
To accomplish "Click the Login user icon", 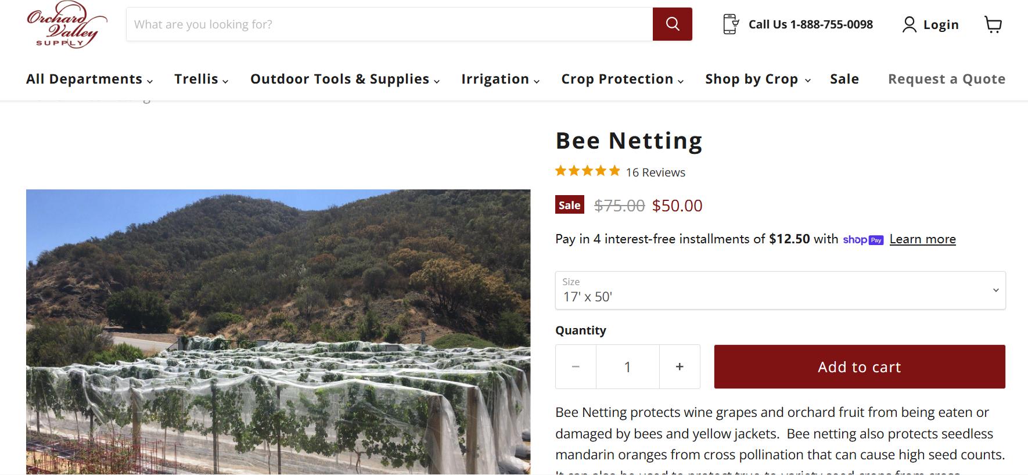I will click(909, 24).
